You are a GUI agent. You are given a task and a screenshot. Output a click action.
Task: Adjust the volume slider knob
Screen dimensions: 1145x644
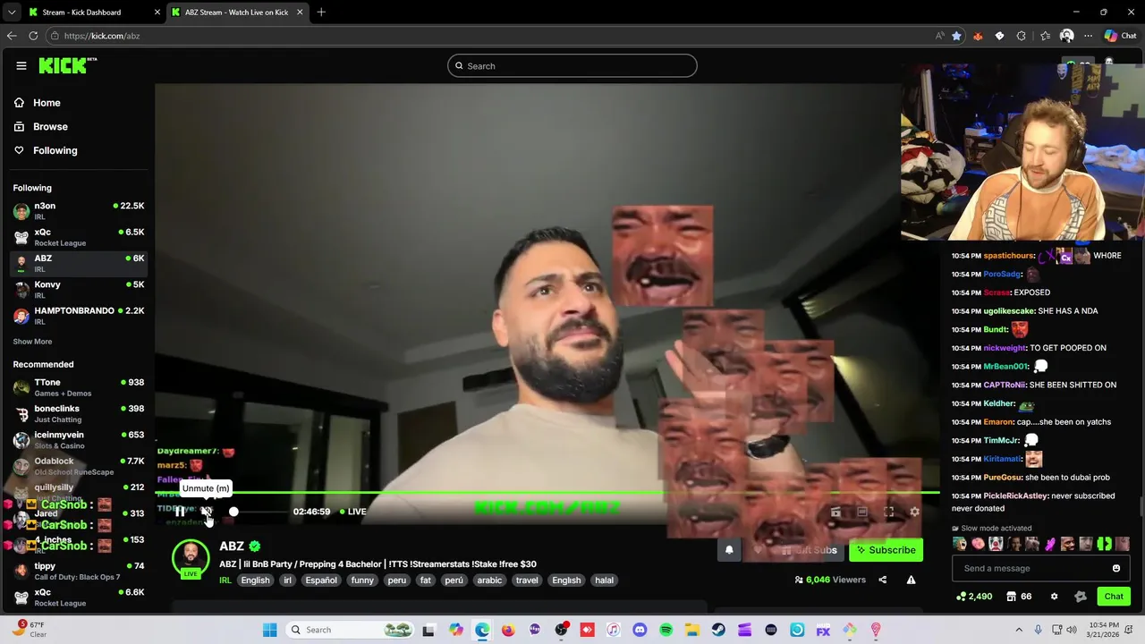[x=233, y=512]
